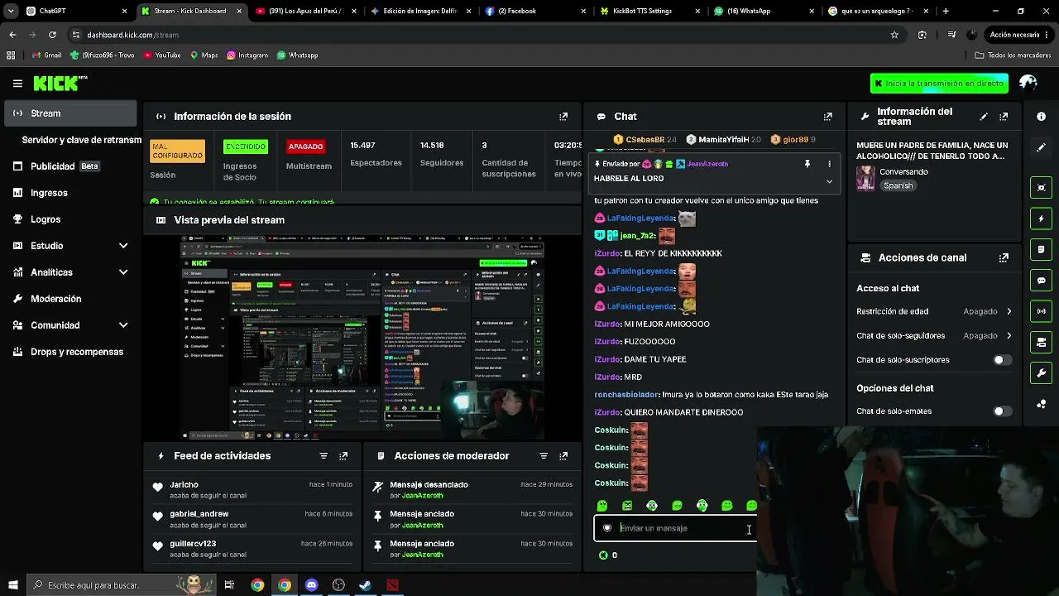Screen dimensions: 1059x596
Task: Toggle the stream preview panel icon in right rail
Action: 1041,187
